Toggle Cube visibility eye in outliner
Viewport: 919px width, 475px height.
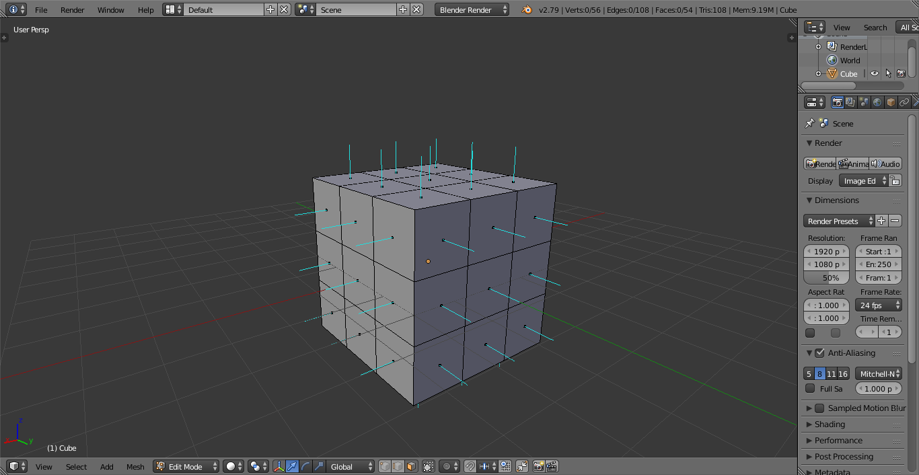(x=874, y=74)
